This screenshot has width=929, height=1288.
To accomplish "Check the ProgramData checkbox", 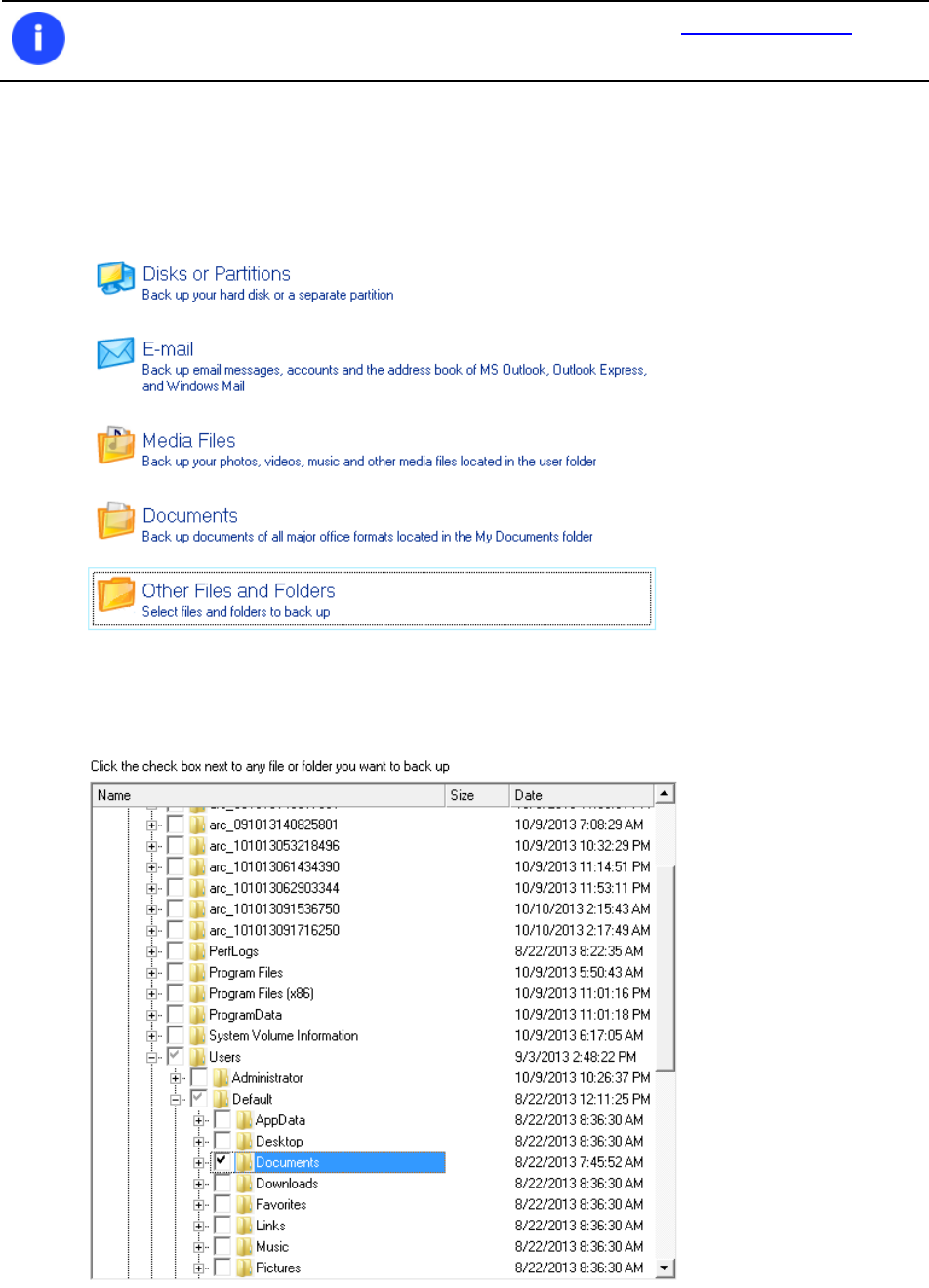I will (x=176, y=1015).
